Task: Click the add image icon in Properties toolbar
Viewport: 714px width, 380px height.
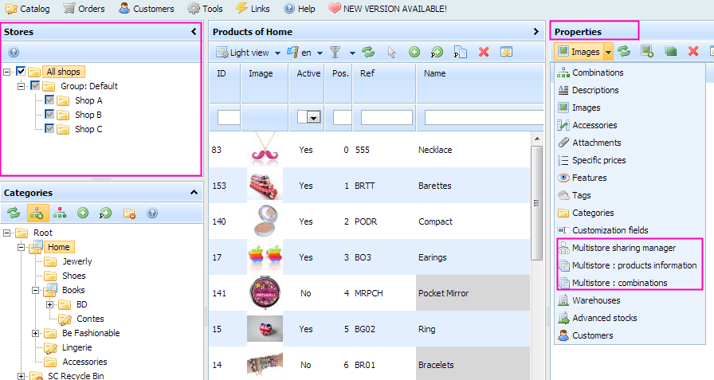Action: point(647,51)
